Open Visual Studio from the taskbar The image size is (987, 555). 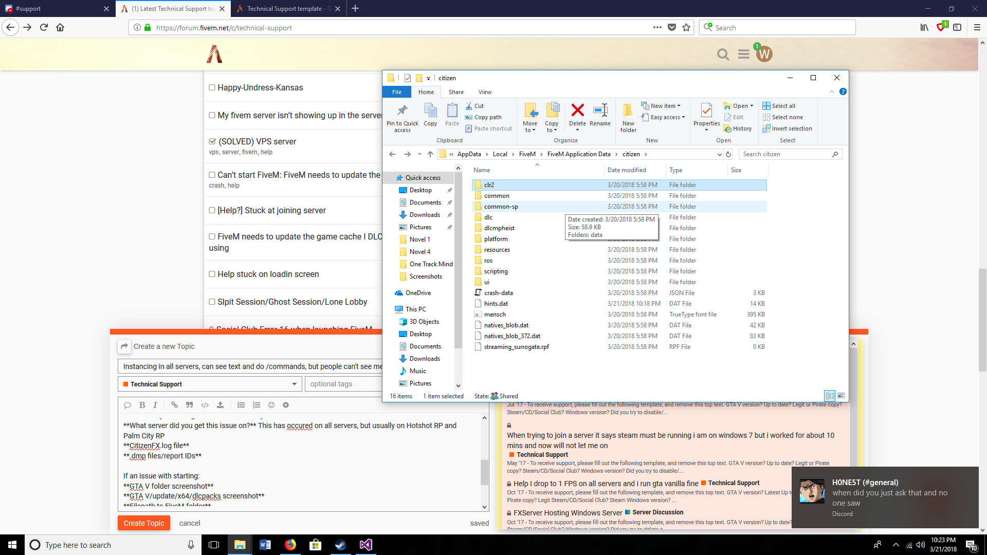pos(365,545)
